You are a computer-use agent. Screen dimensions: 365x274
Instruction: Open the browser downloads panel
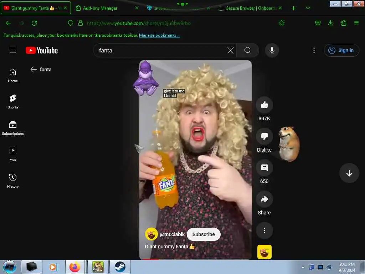point(330,23)
